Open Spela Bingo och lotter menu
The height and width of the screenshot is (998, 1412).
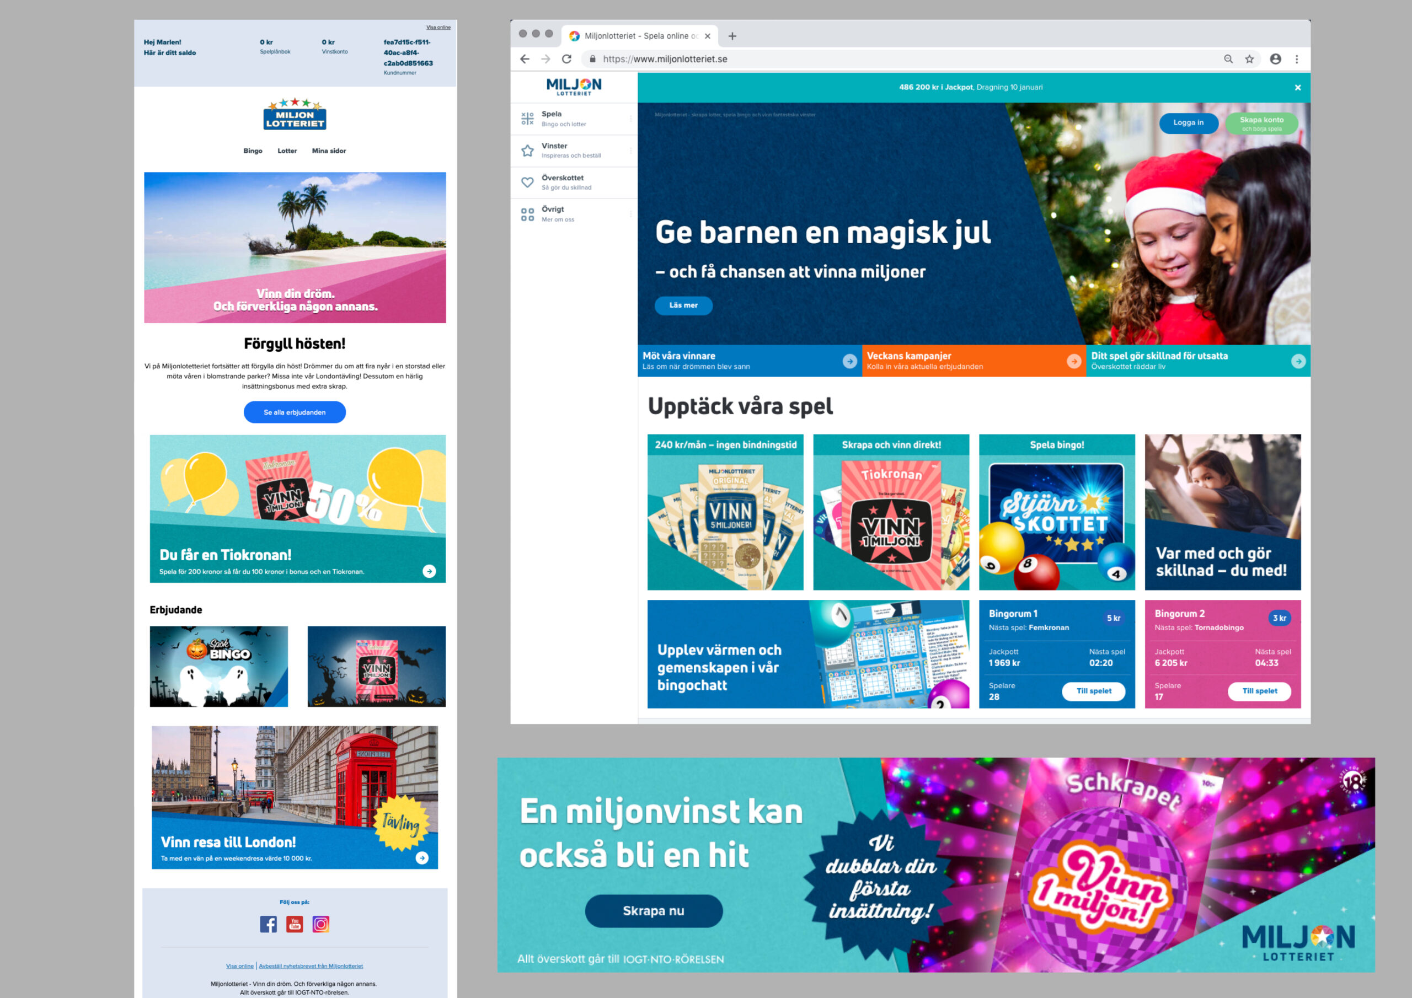pyautogui.click(x=574, y=119)
